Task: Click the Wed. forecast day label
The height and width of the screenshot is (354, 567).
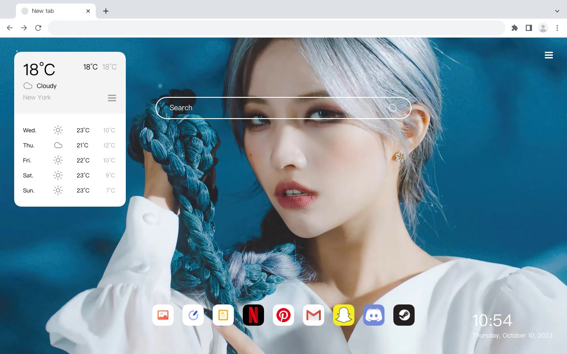Action: coord(30,131)
